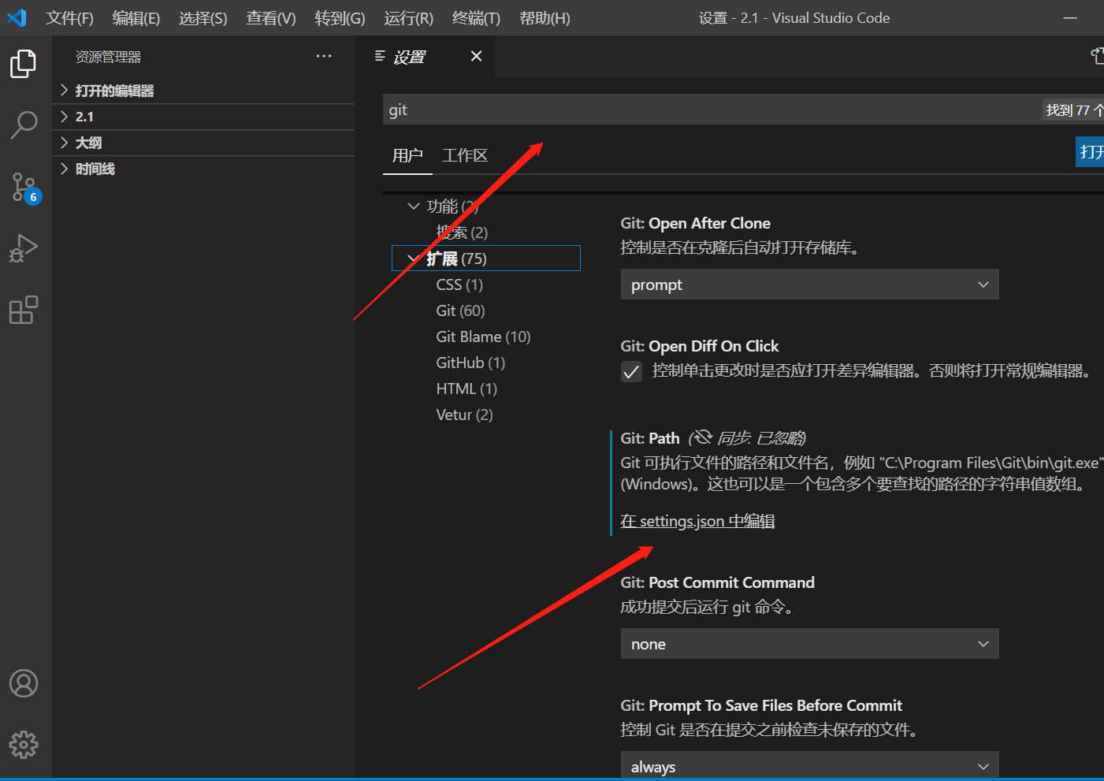This screenshot has width=1104, height=781.
Task: Collapse the 扩展 (75) settings group
Action: pos(413,258)
